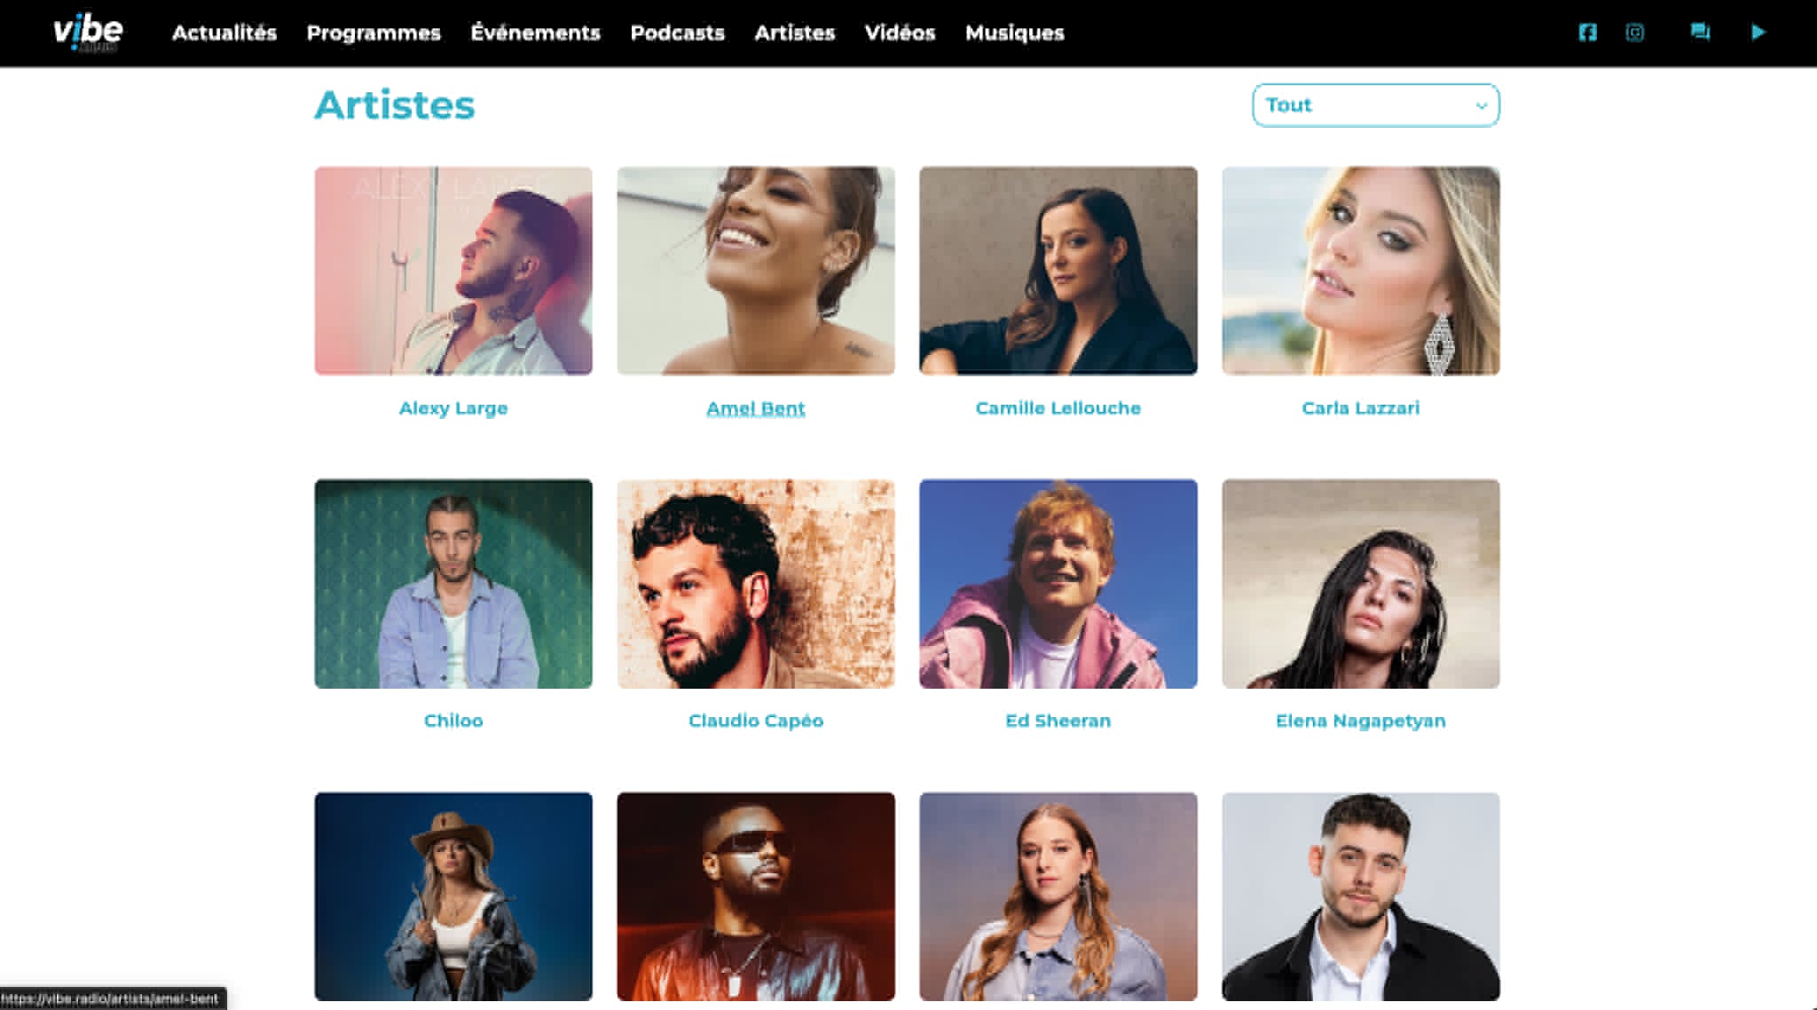
Task: Open Vidéos from the top navigation
Action: [x=900, y=33]
